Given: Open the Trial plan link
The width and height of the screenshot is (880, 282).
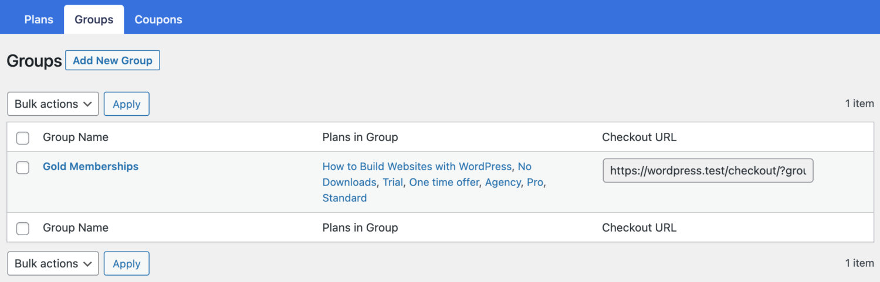Looking at the screenshot, I should click(x=393, y=183).
